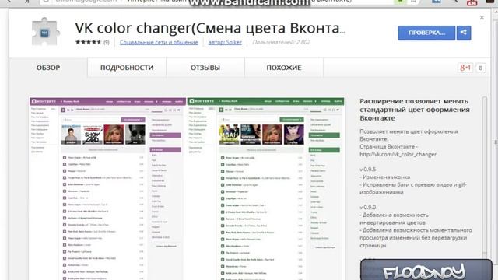Click the Пользователей: 2 802 text
The image size is (498, 280).
click(x=281, y=42)
